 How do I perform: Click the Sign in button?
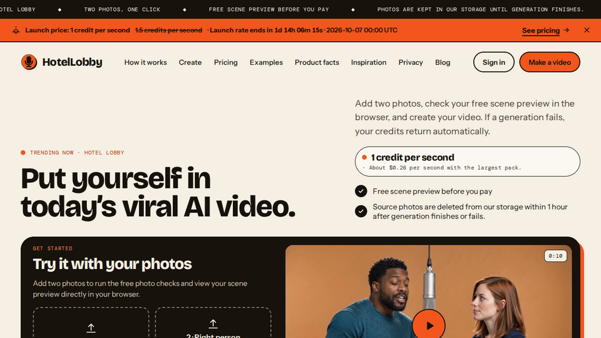(x=494, y=62)
